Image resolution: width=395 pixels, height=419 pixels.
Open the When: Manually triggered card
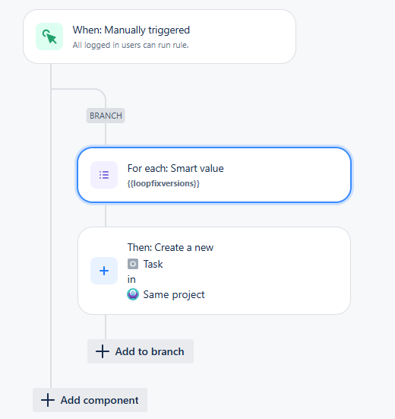[x=160, y=37]
